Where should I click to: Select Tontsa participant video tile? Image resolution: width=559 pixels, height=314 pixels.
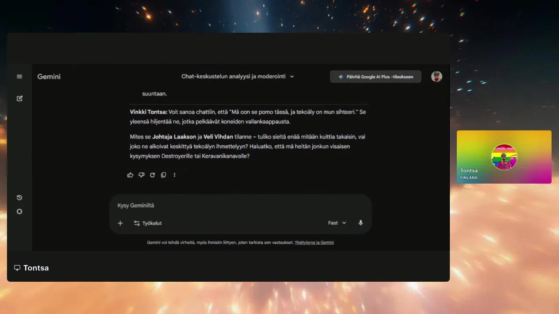click(x=504, y=157)
